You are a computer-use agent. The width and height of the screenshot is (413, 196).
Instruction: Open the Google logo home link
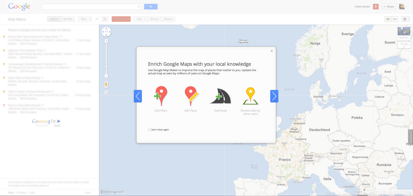19,6
